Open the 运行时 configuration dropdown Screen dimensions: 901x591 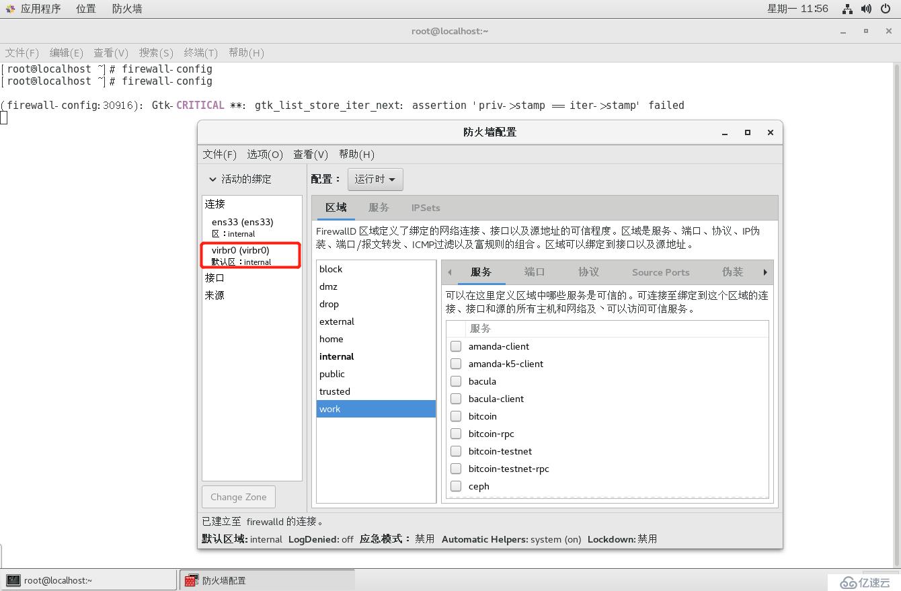tap(375, 180)
